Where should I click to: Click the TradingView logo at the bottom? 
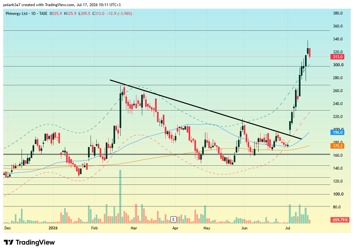pos(29,242)
